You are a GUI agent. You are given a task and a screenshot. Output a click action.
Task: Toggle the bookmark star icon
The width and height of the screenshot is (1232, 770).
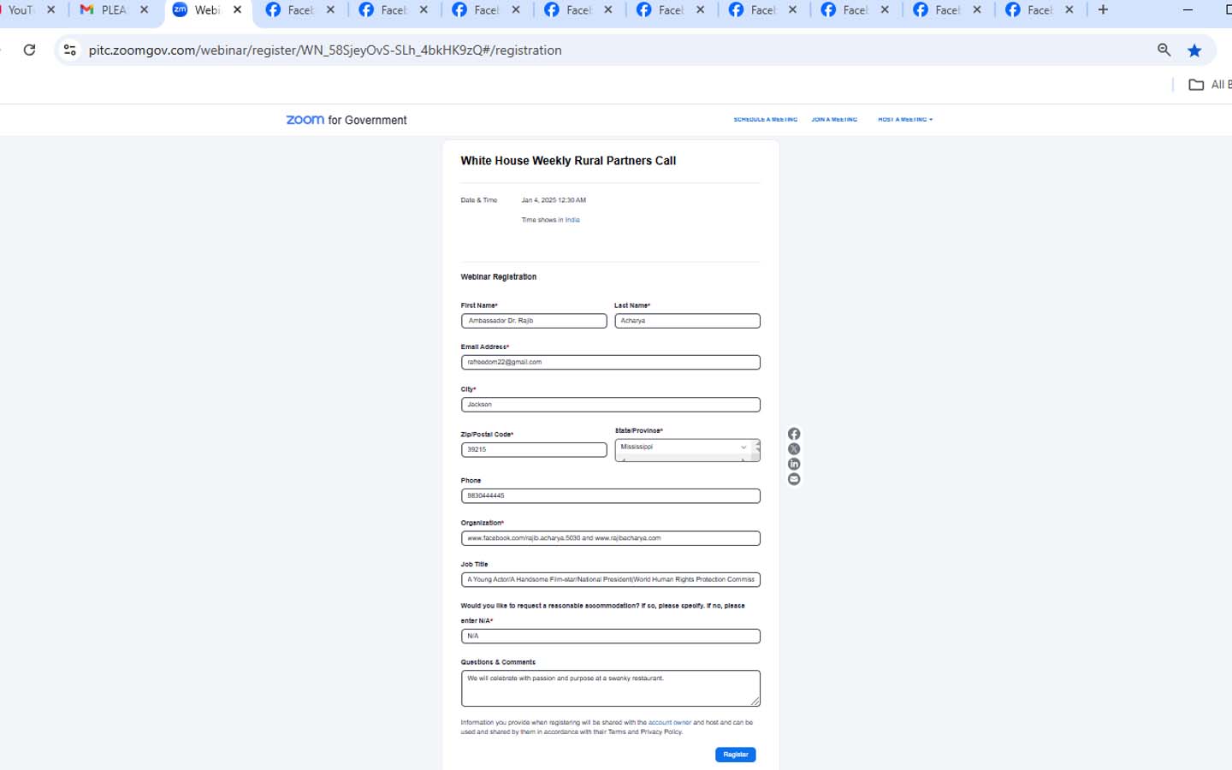1194,50
